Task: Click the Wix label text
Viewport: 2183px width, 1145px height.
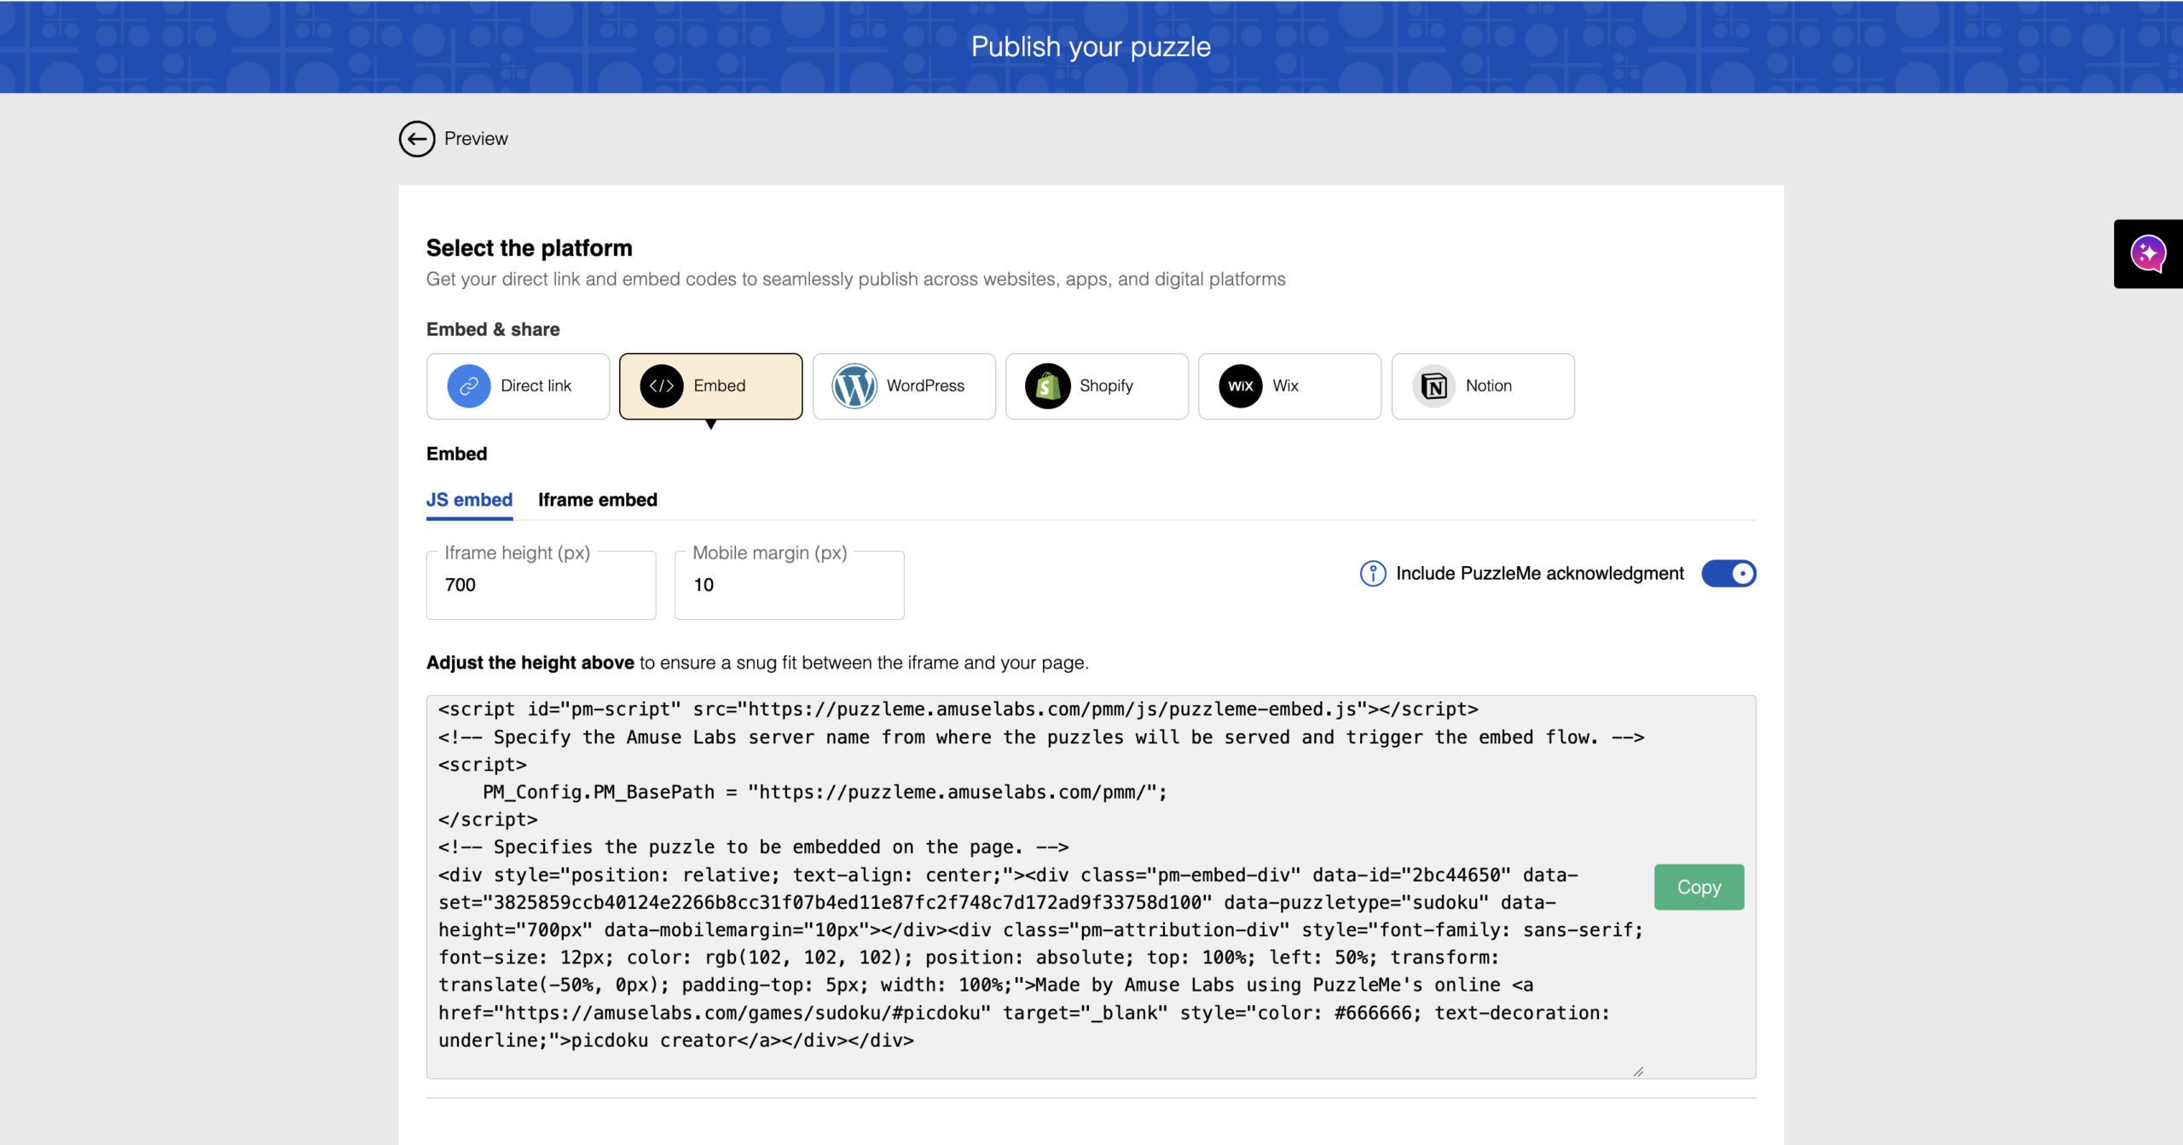Action: (x=1285, y=386)
